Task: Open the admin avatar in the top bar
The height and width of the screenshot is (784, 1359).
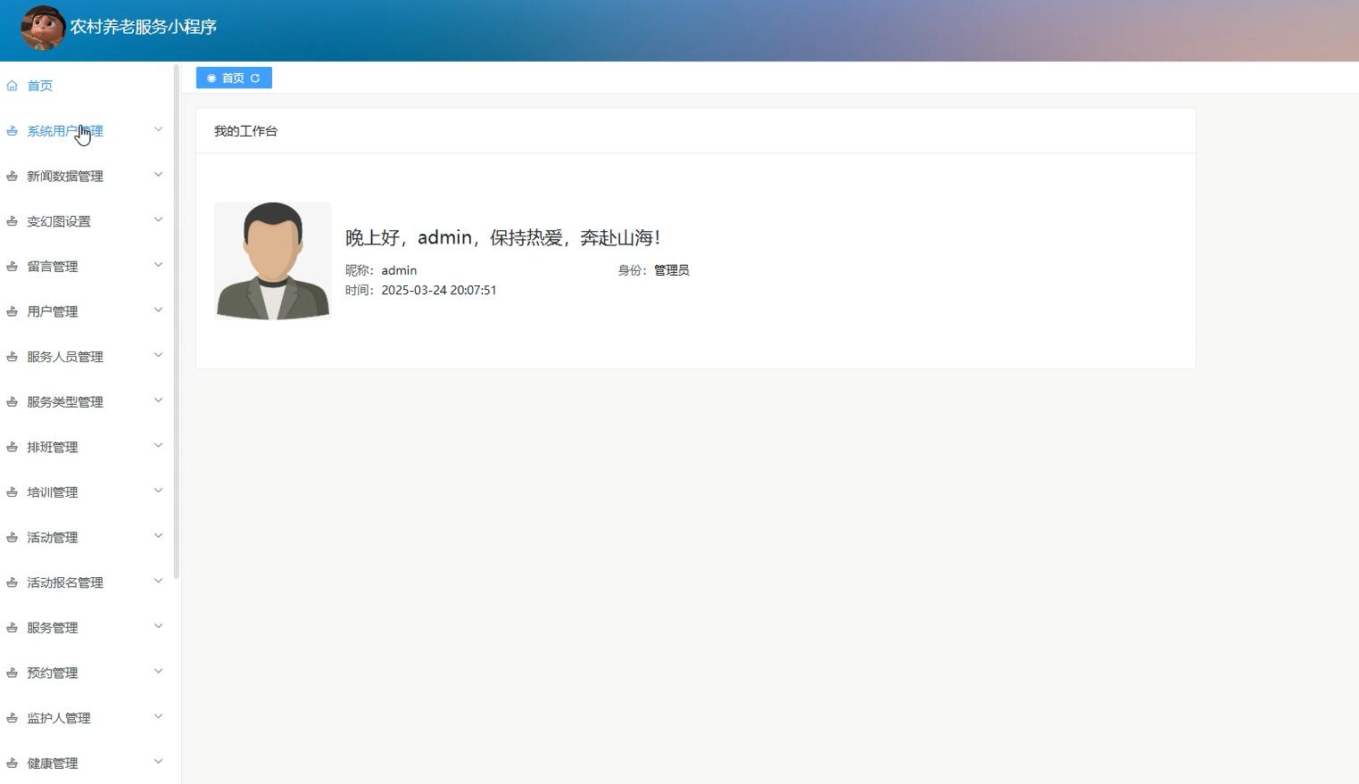Action: (41, 28)
